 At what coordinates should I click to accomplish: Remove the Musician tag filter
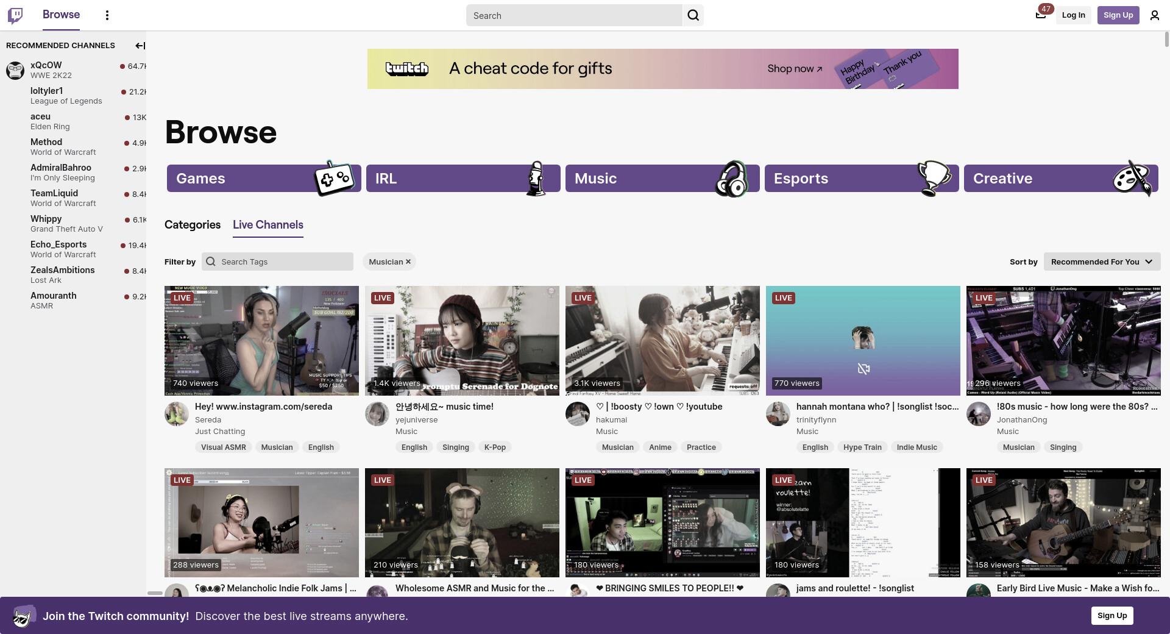pyautogui.click(x=408, y=262)
